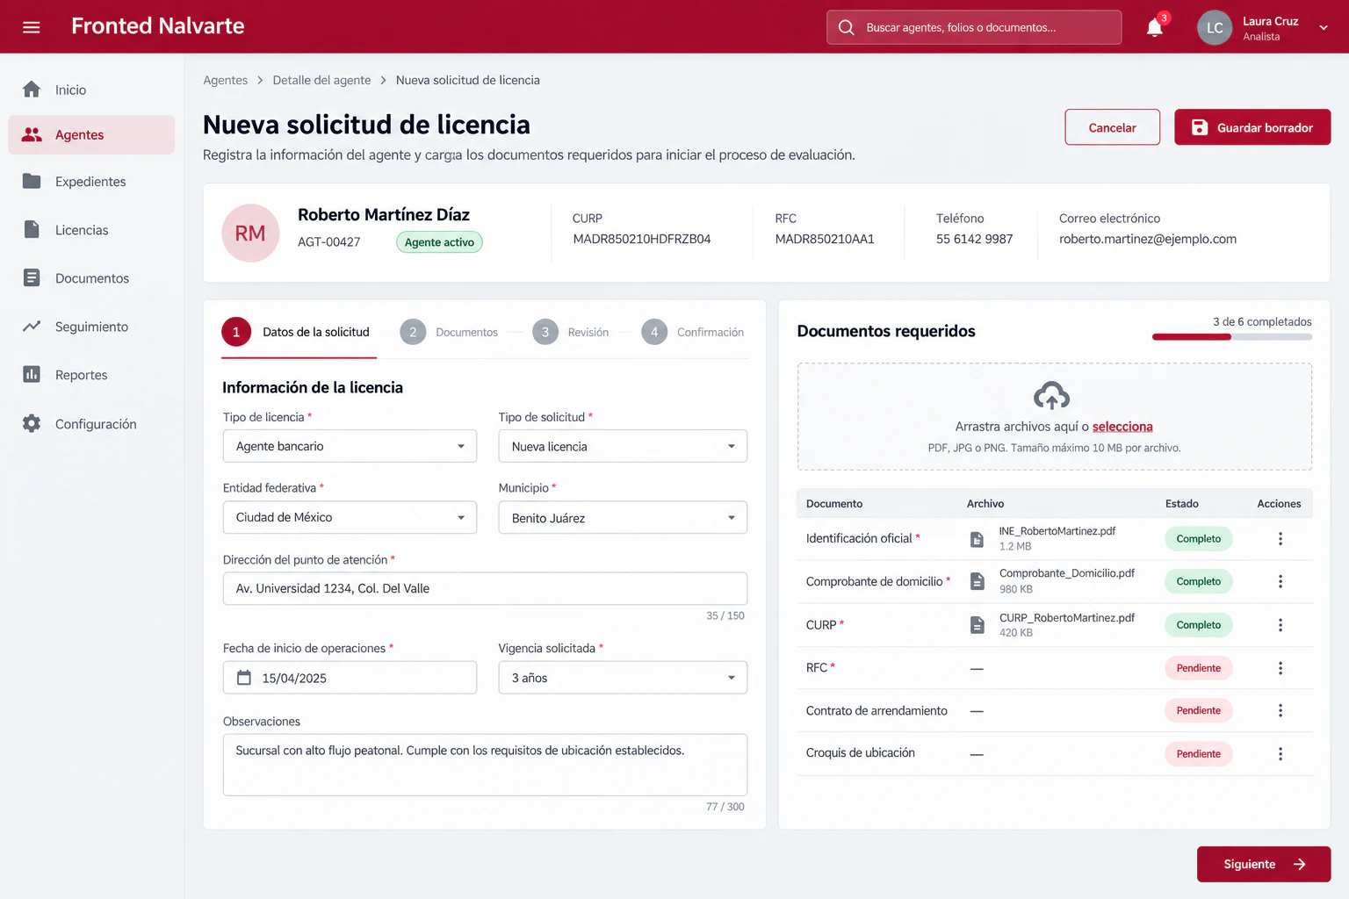This screenshot has height=899, width=1349.
Task: Click the search magnifier icon
Action: [846, 27]
